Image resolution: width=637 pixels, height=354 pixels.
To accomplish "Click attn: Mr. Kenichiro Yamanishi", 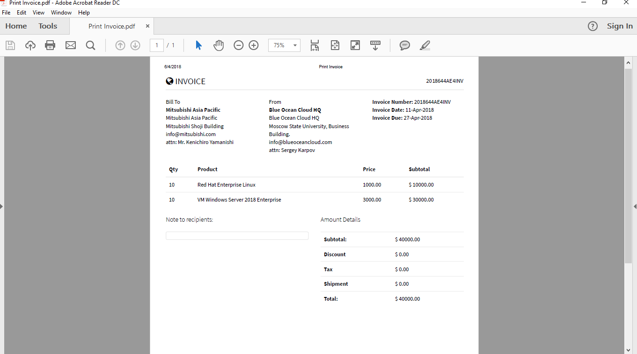I will click(x=199, y=142).
